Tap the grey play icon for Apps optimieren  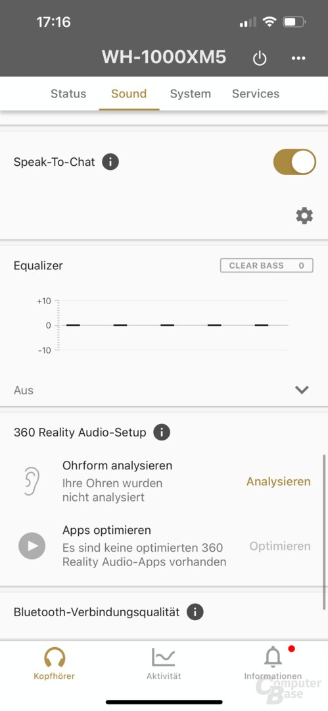point(32,546)
